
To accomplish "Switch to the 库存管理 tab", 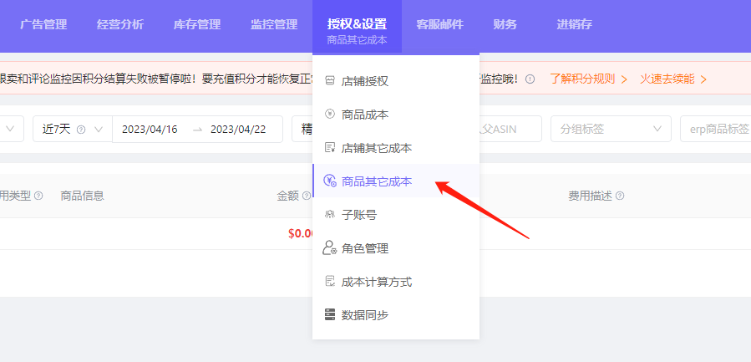I will (x=196, y=24).
